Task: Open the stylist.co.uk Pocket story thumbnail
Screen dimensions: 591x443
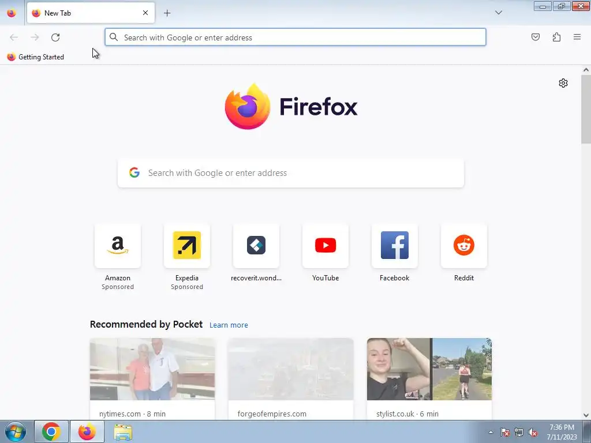Action: coord(429,369)
